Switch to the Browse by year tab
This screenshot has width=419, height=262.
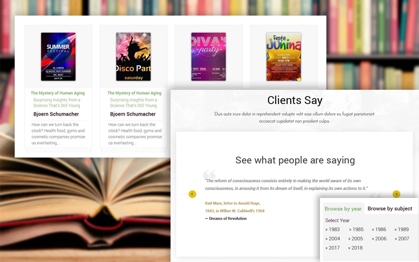click(x=343, y=209)
